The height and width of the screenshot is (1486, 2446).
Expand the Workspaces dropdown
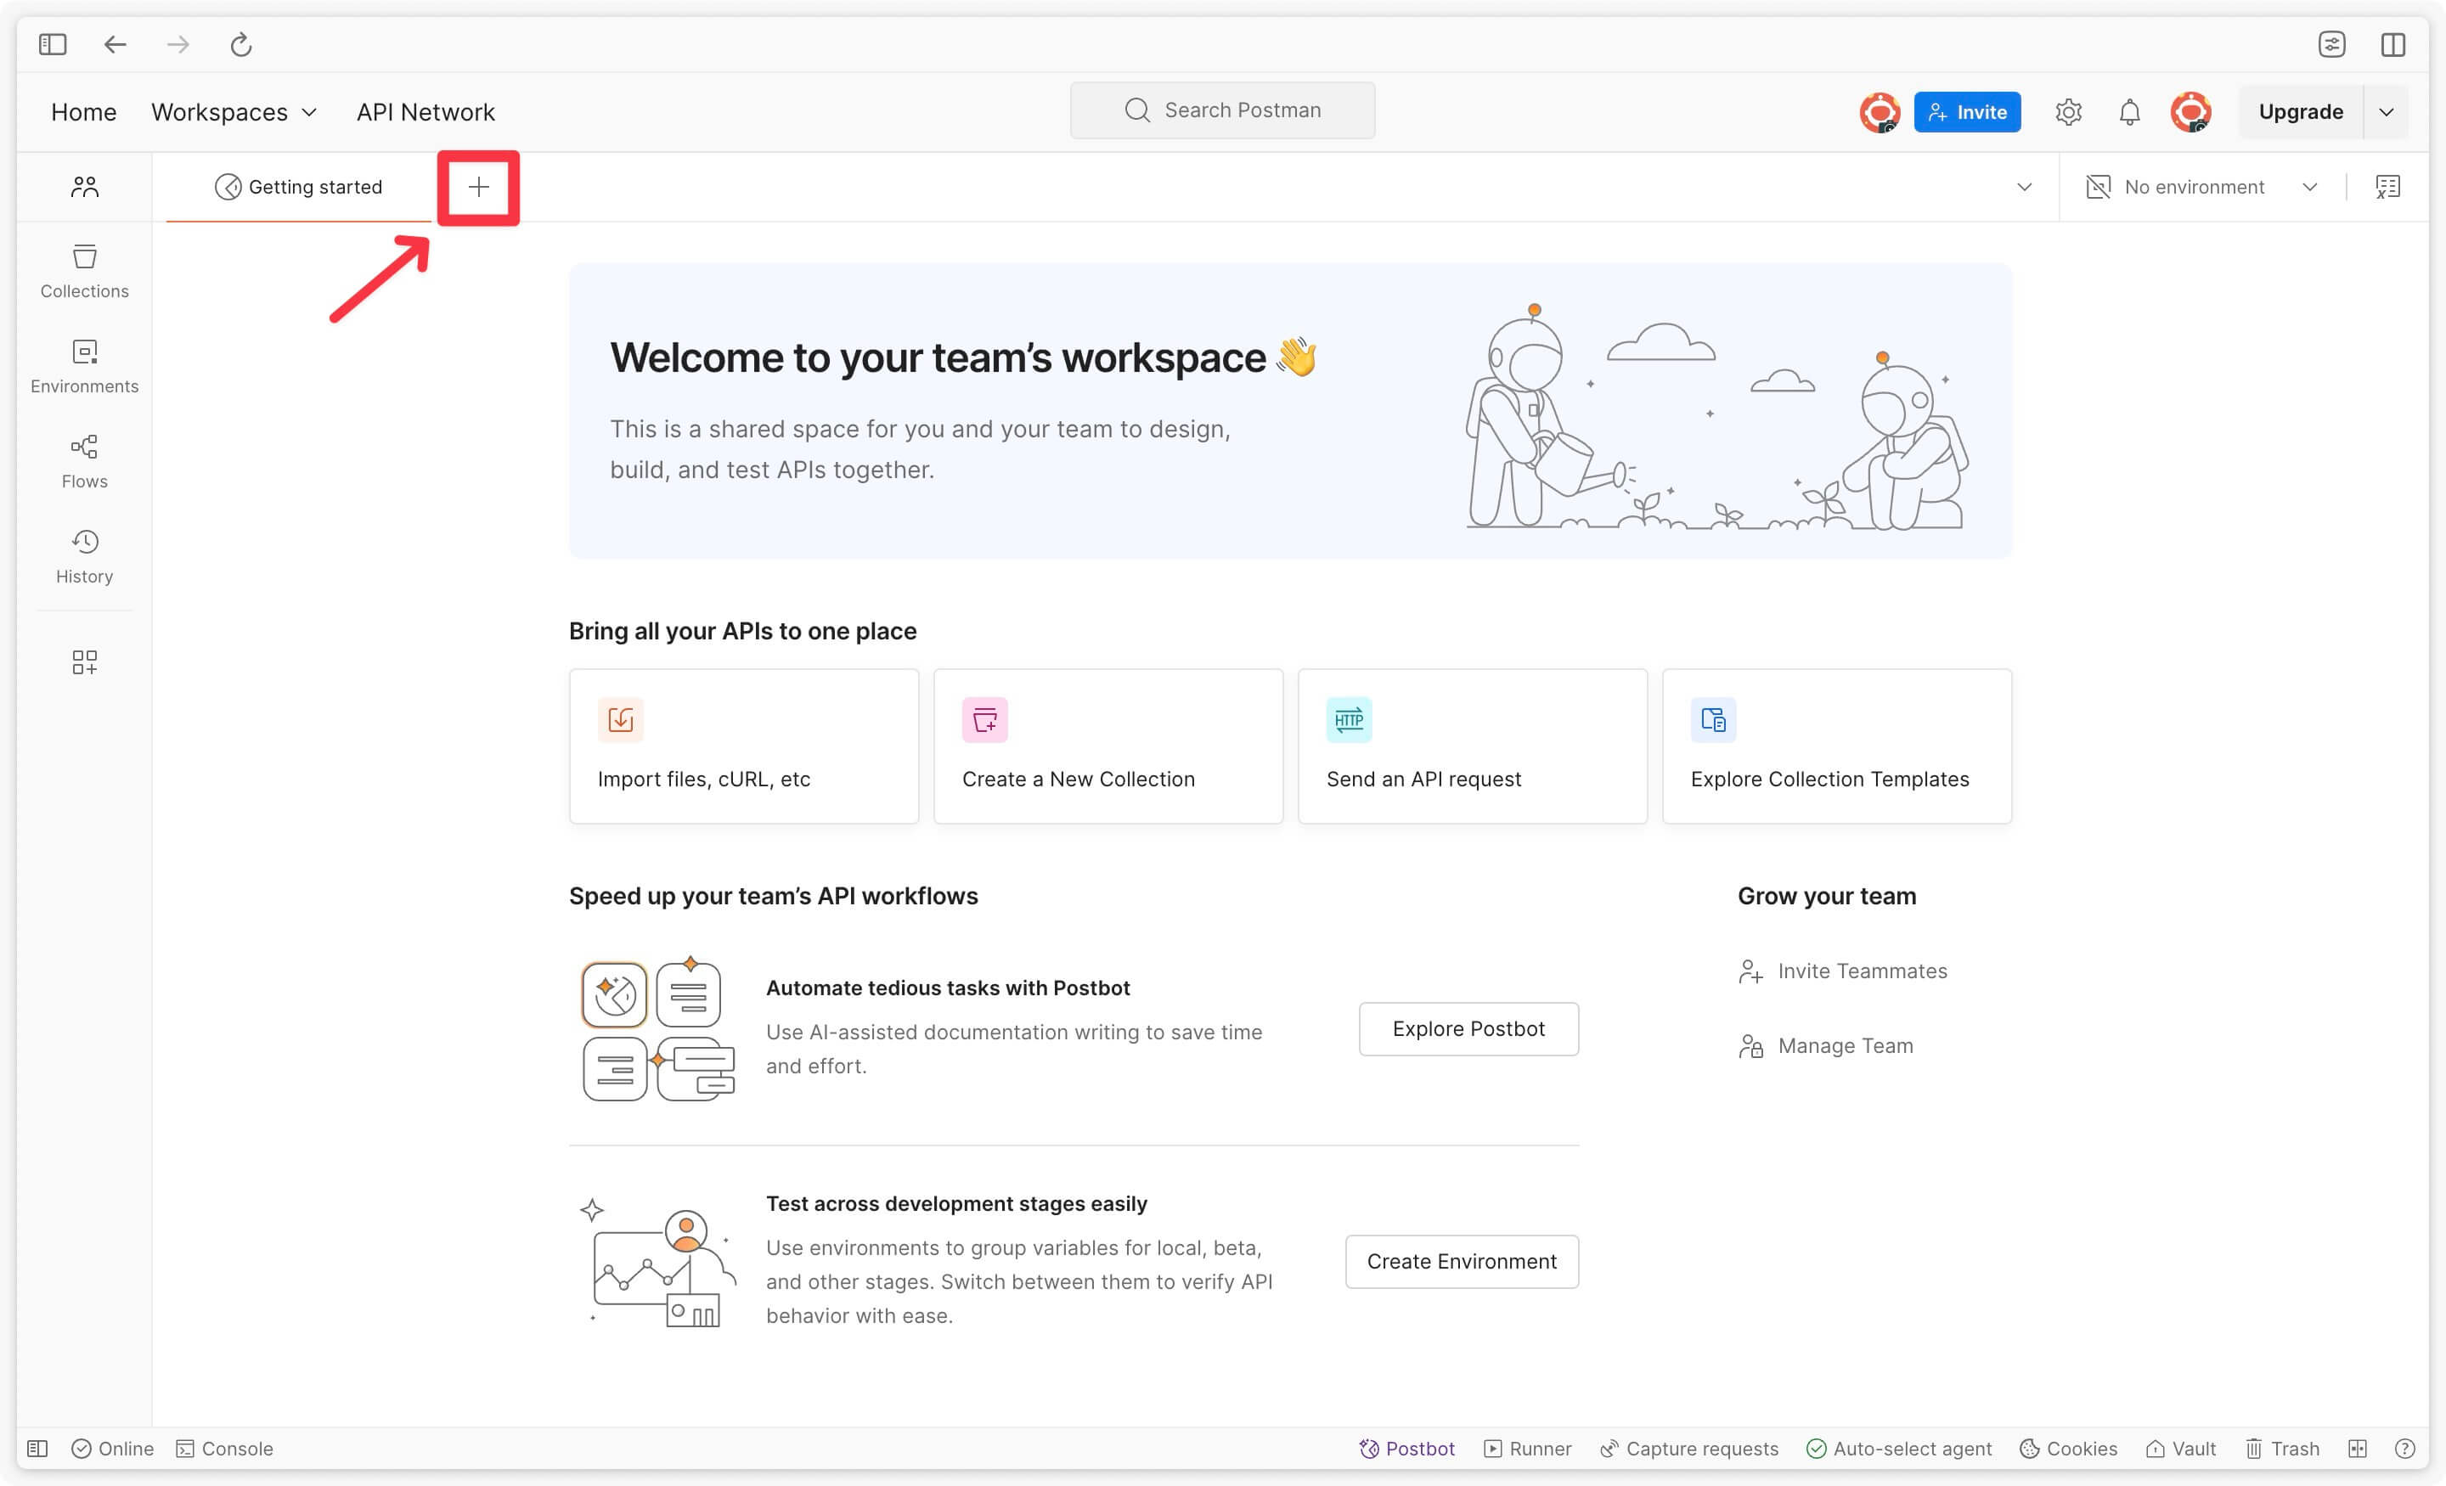point(234,112)
